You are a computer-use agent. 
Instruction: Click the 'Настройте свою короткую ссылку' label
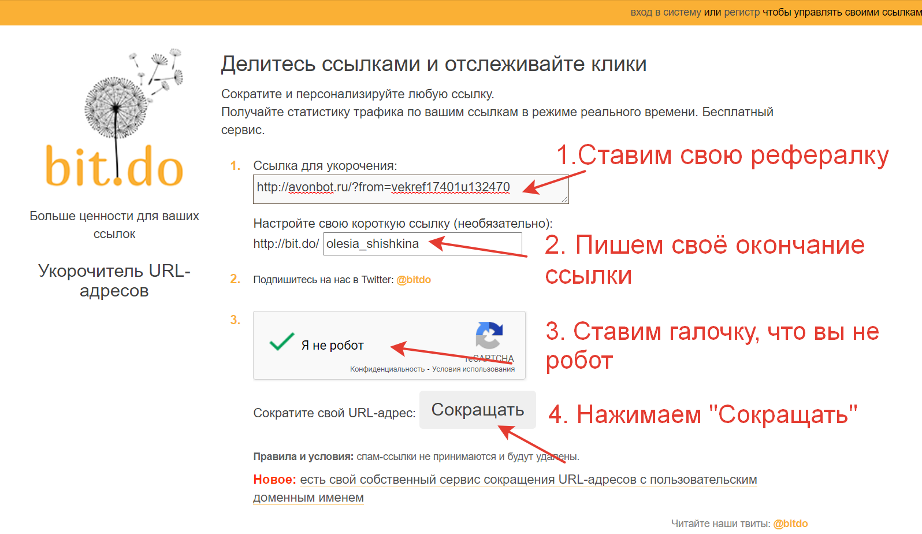coord(403,224)
